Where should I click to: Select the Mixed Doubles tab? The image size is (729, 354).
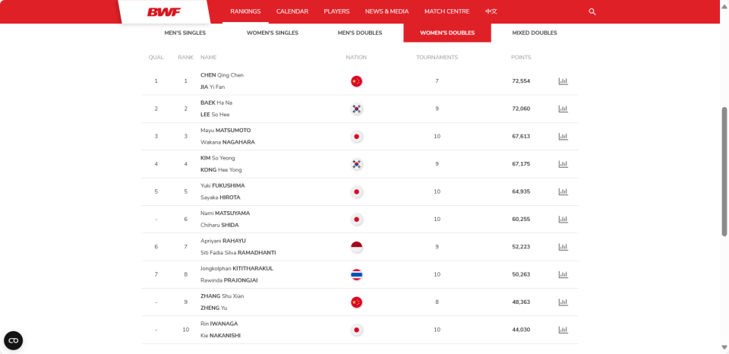(534, 33)
